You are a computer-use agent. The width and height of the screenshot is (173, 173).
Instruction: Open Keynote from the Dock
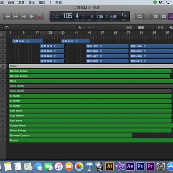tap(89, 166)
